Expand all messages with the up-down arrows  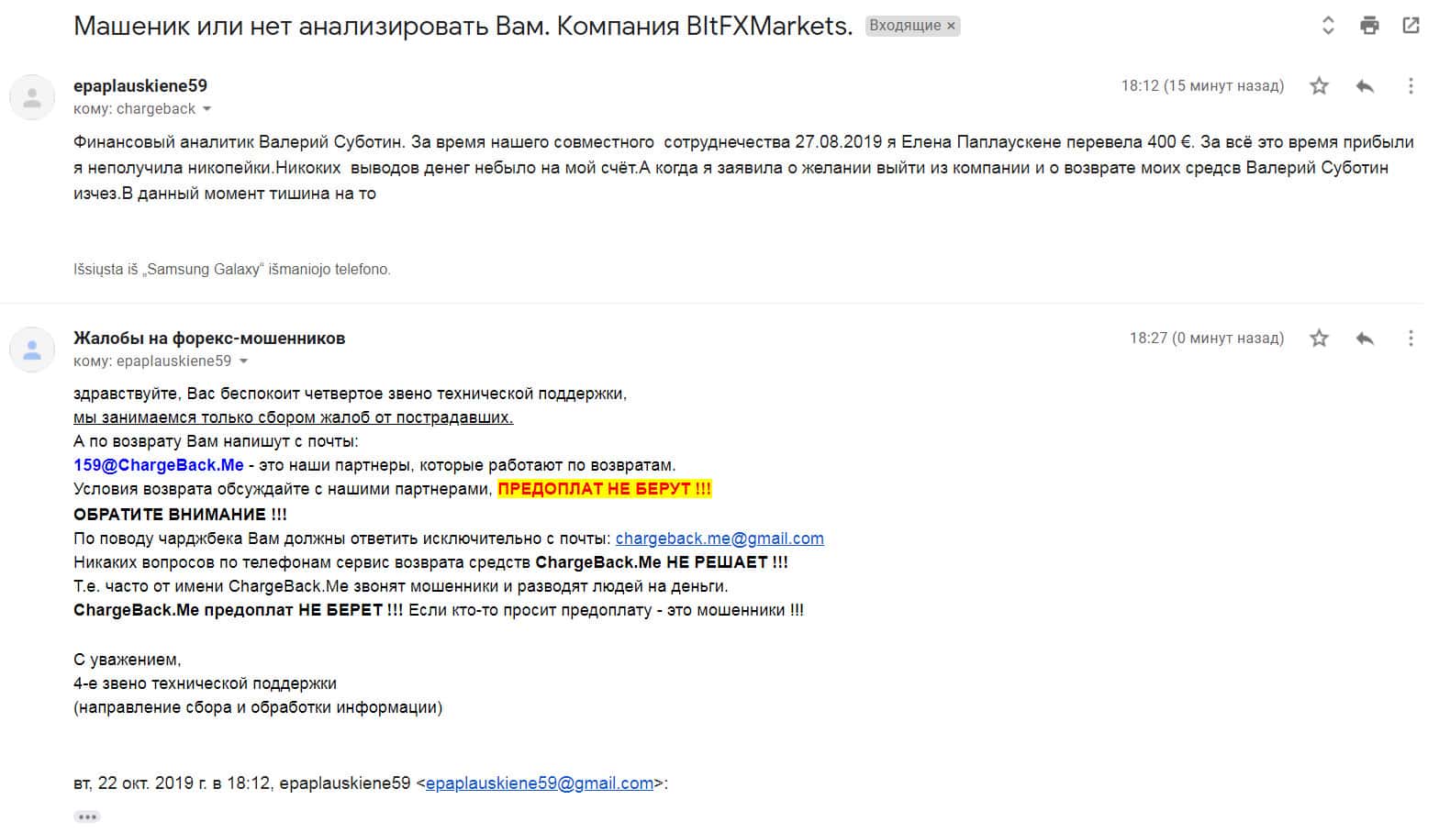1328,26
